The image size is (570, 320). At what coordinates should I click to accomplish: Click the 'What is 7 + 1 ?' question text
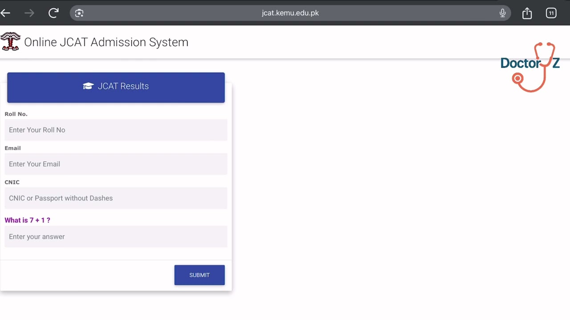[x=27, y=220]
